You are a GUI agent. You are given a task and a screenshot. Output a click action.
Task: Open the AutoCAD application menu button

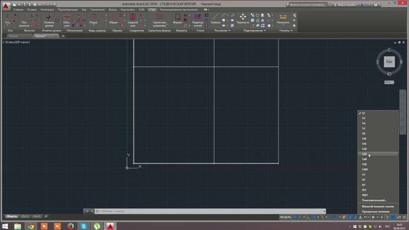6,6
